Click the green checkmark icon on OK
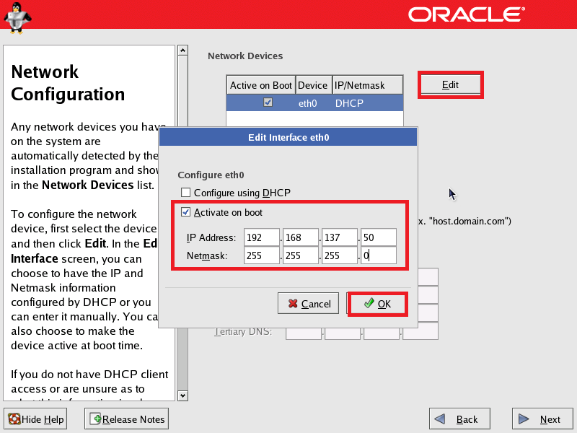The image size is (577, 433). click(x=369, y=303)
